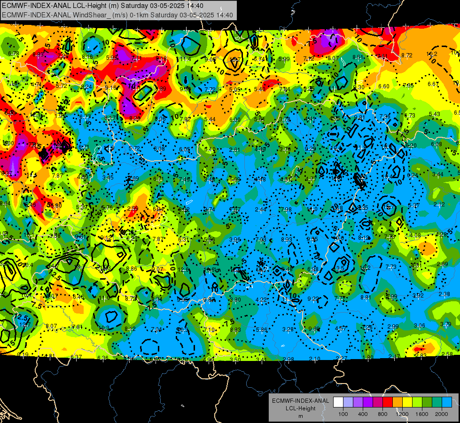460x423 pixels.
Task: Select the legend unit label 'm'
Action: (300, 416)
